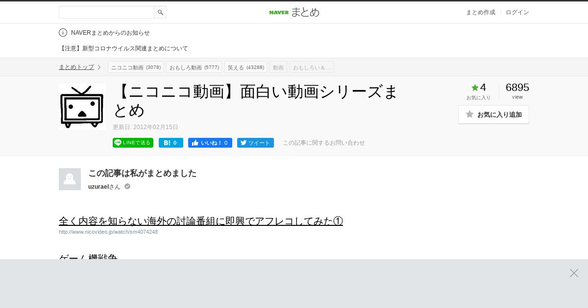
Task: Select the おもしろい＆… tag
Action: 312,67
